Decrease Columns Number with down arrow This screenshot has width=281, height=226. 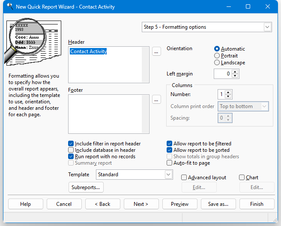(228, 96)
